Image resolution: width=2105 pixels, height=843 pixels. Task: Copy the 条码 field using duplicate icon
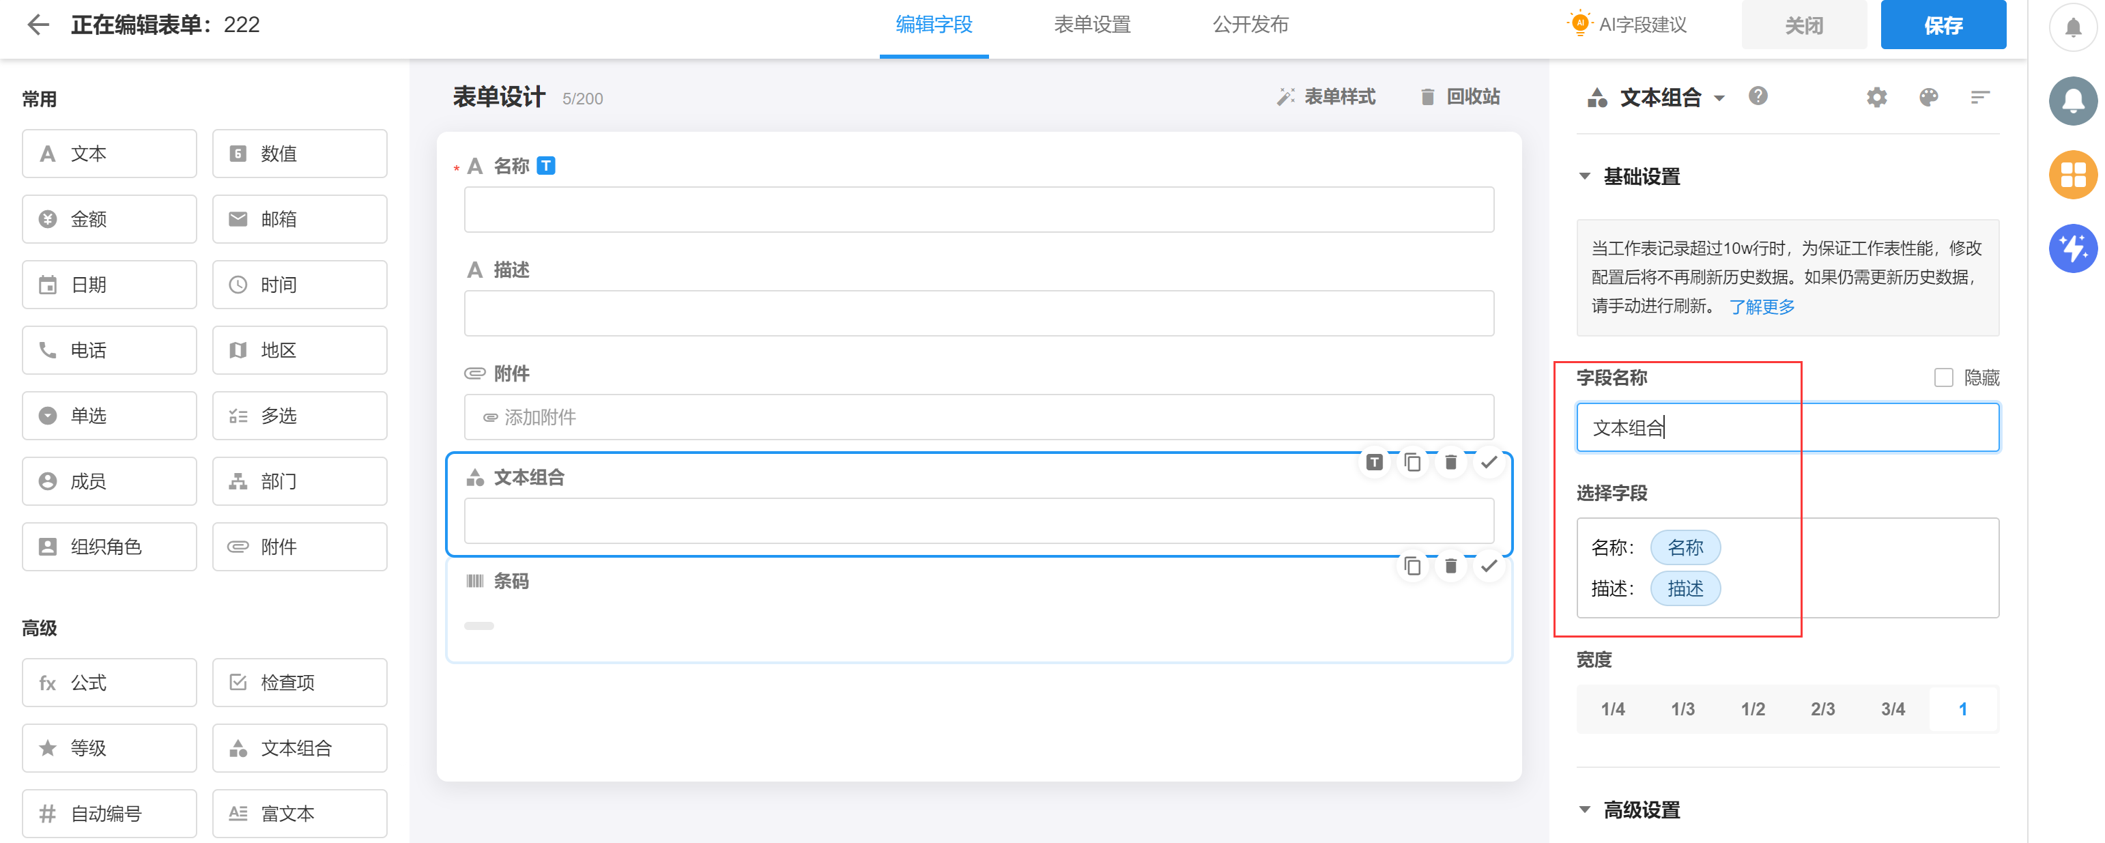(1412, 566)
